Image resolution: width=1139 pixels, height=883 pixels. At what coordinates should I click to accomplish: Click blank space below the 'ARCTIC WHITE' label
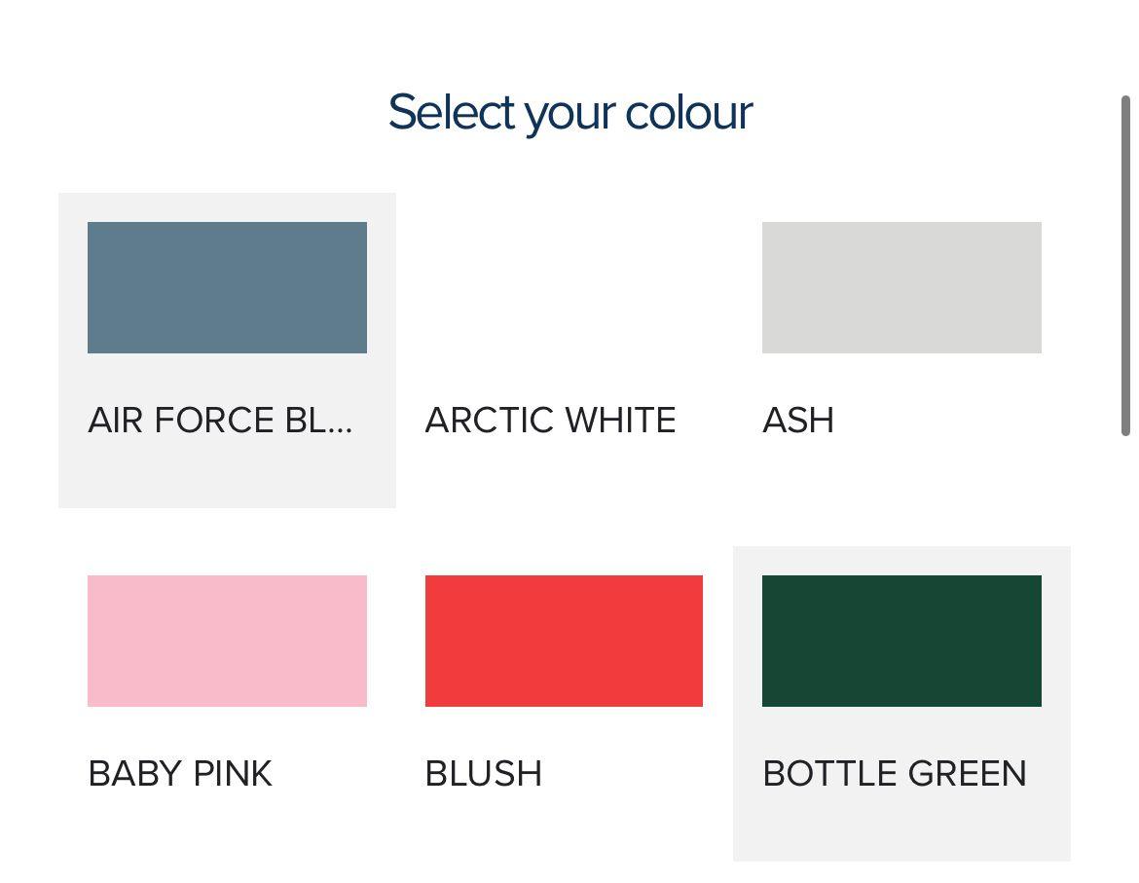point(564,477)
